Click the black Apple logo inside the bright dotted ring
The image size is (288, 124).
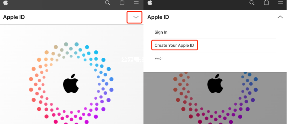click(x=71, y=84)
